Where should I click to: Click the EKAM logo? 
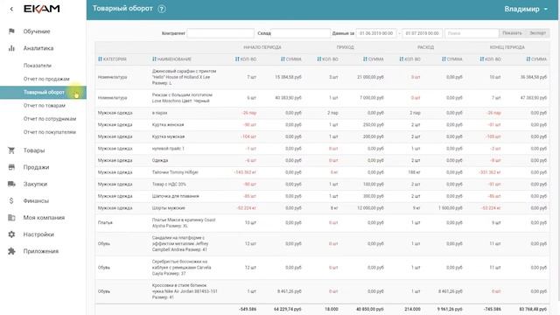41,9
